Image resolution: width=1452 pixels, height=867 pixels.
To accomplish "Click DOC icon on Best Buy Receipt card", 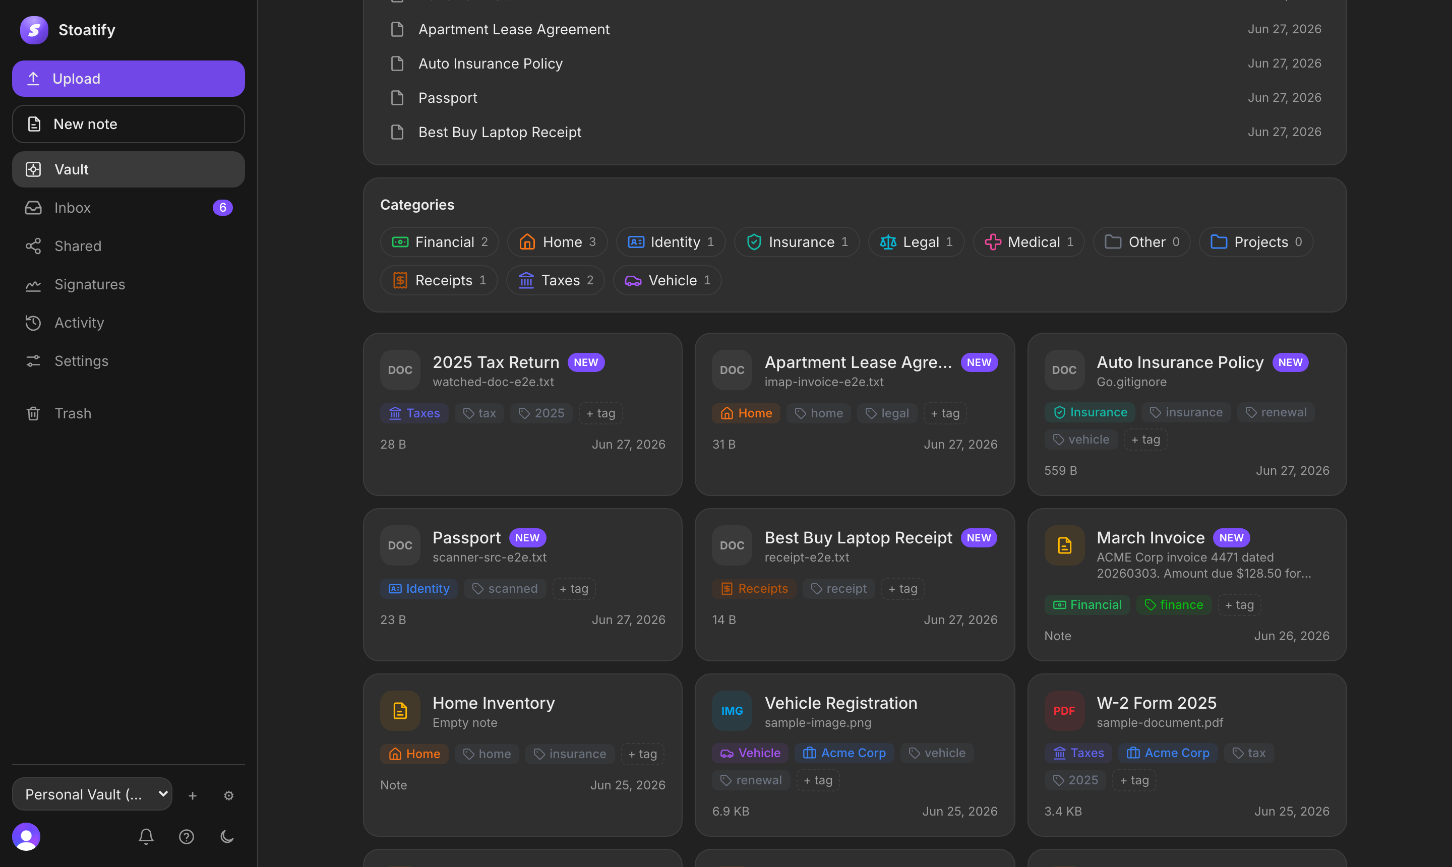I will [732, 545].
